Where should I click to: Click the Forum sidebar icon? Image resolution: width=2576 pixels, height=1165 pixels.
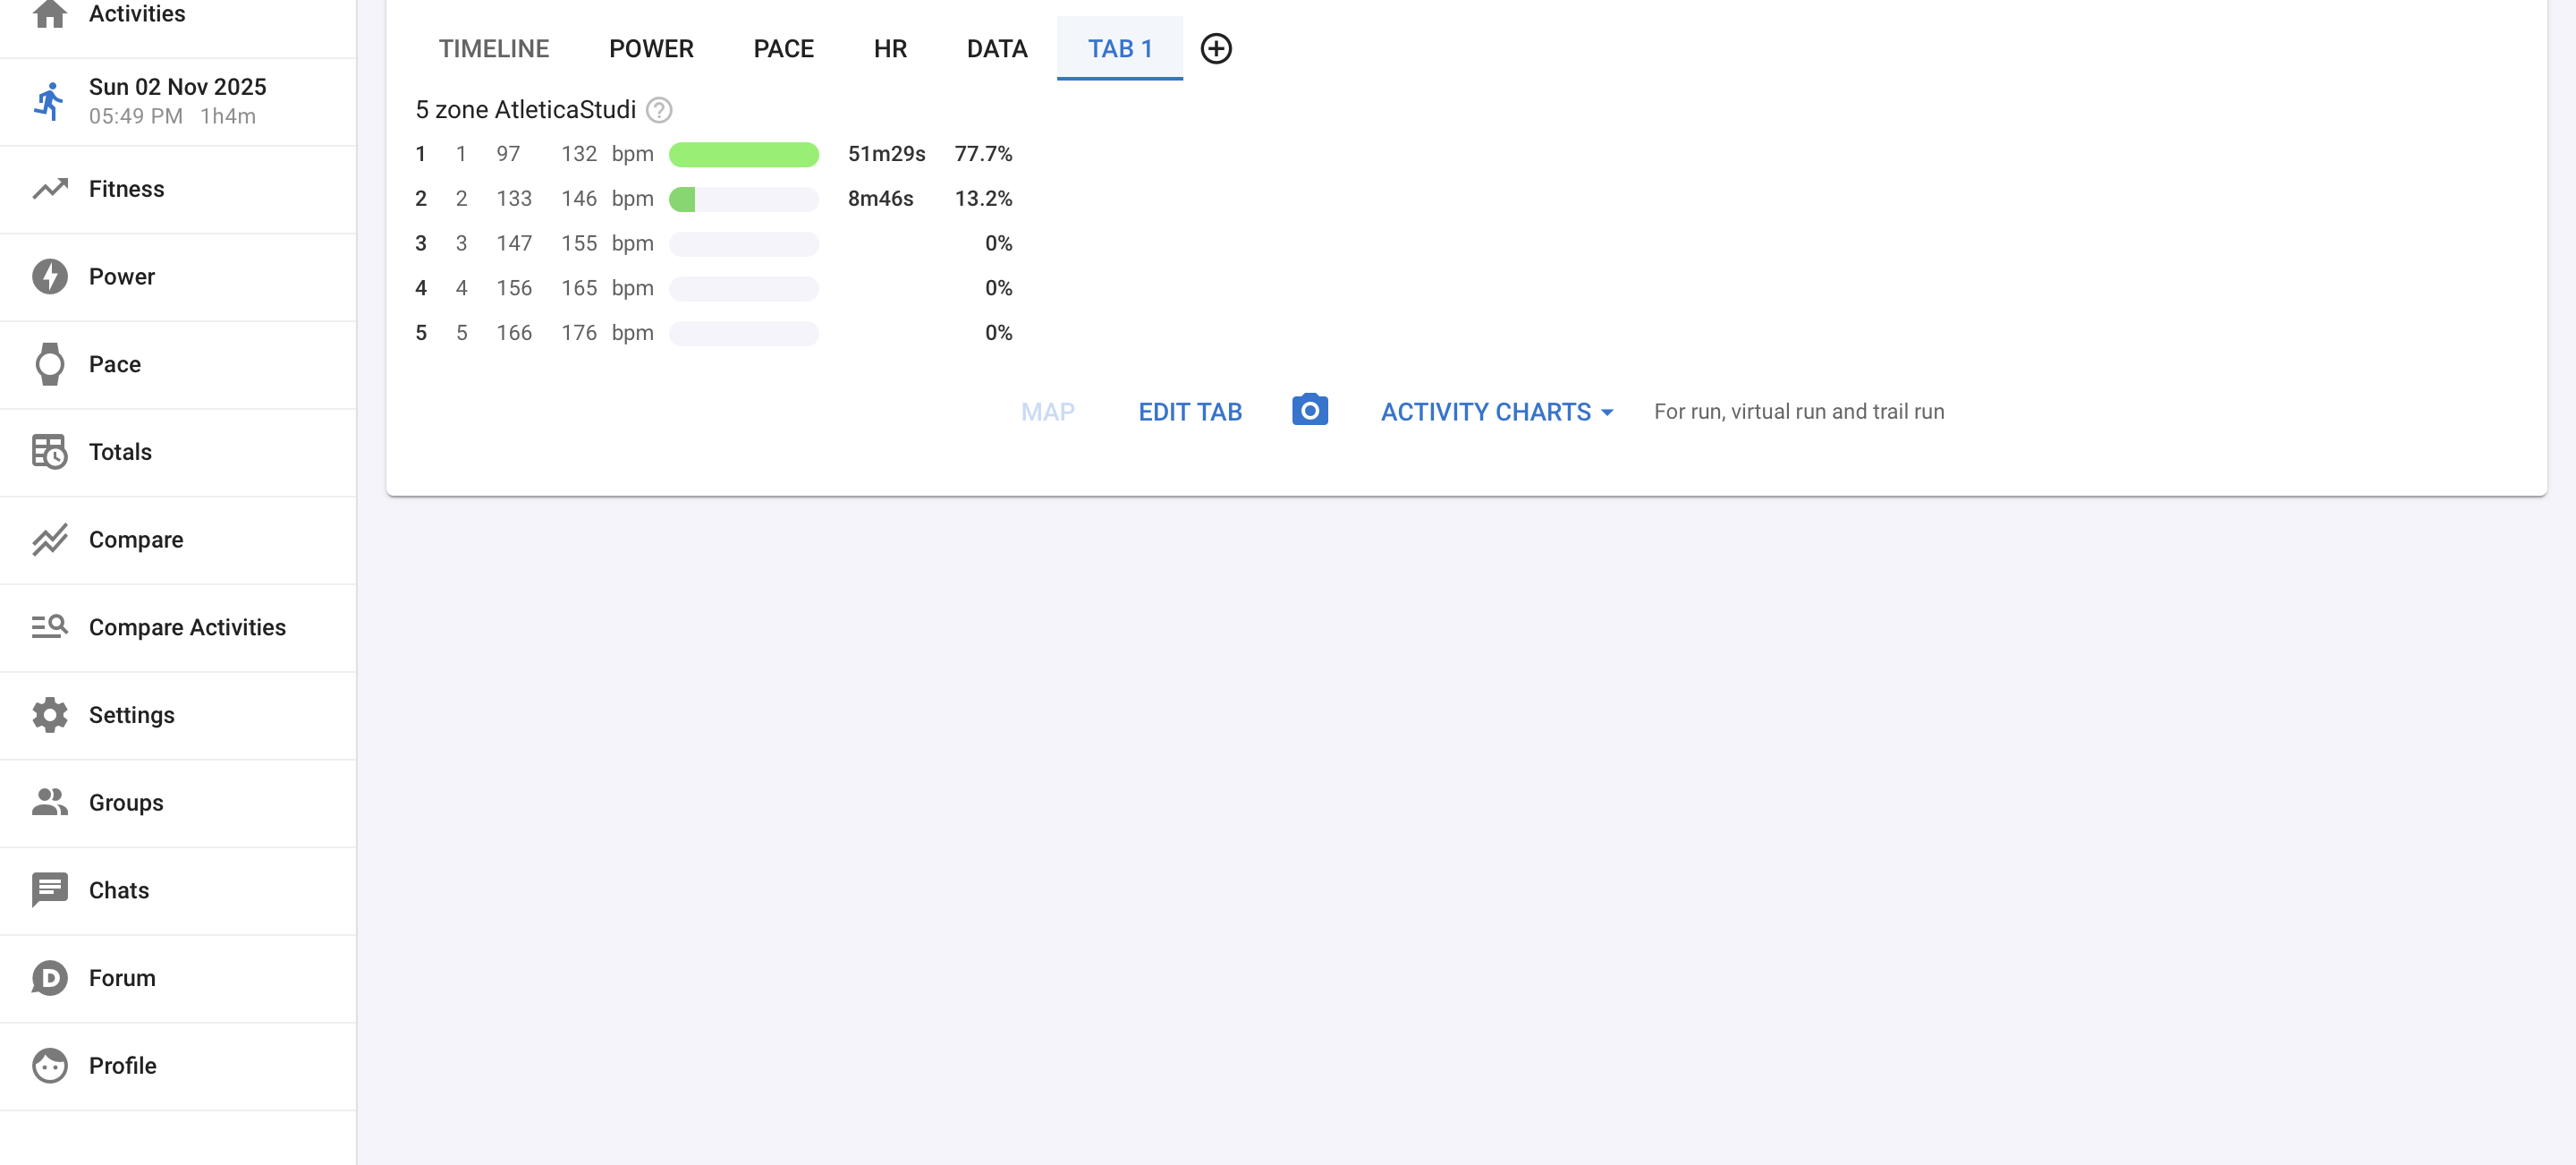49,978
